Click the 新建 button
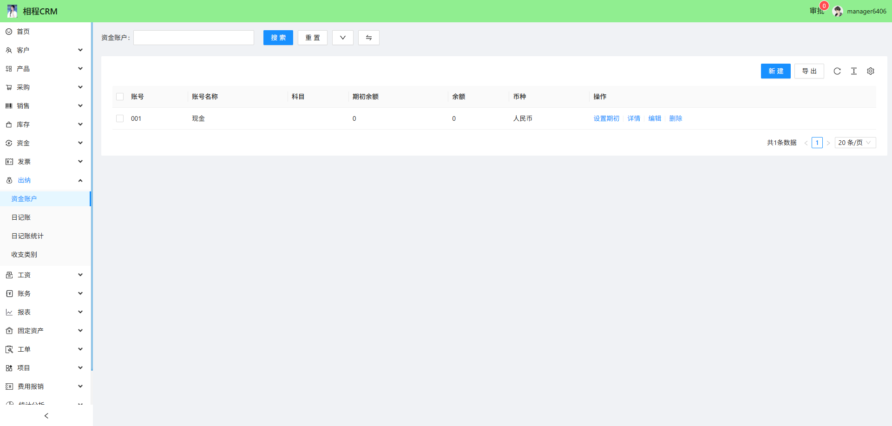Image resolution: width=892 pixels, height=426 pixels. click(x=775, y=71)
